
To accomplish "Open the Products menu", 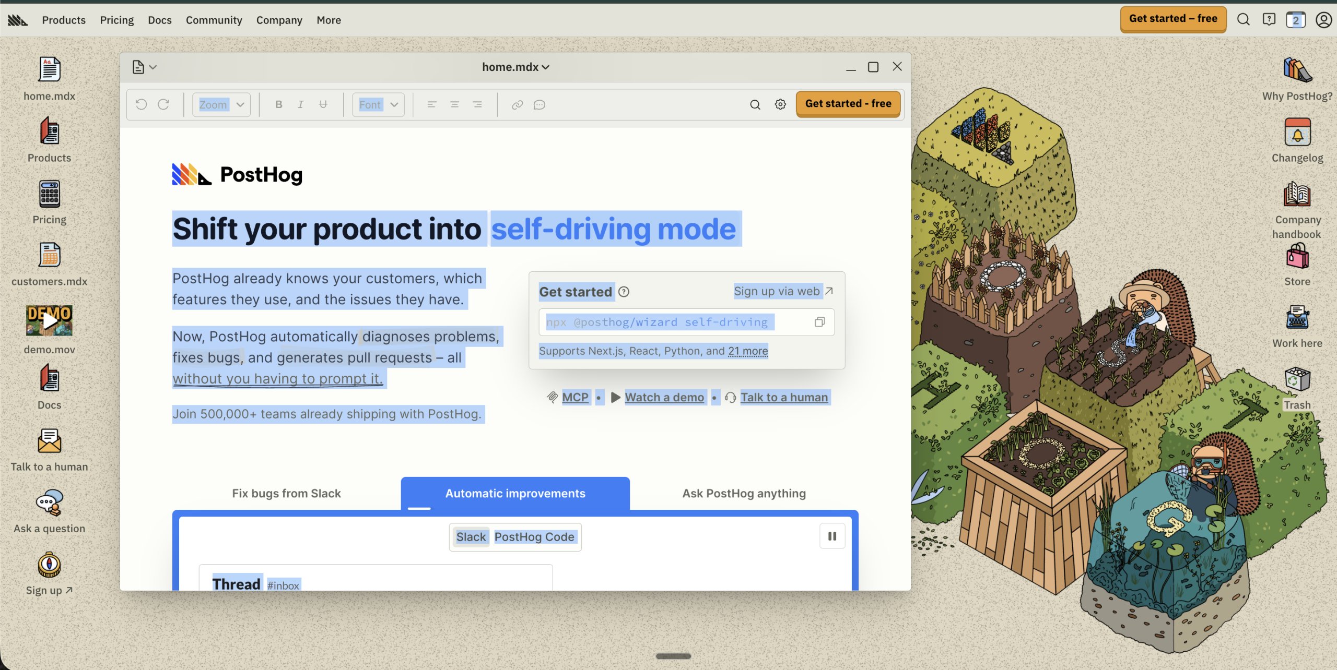I will 64,20.
